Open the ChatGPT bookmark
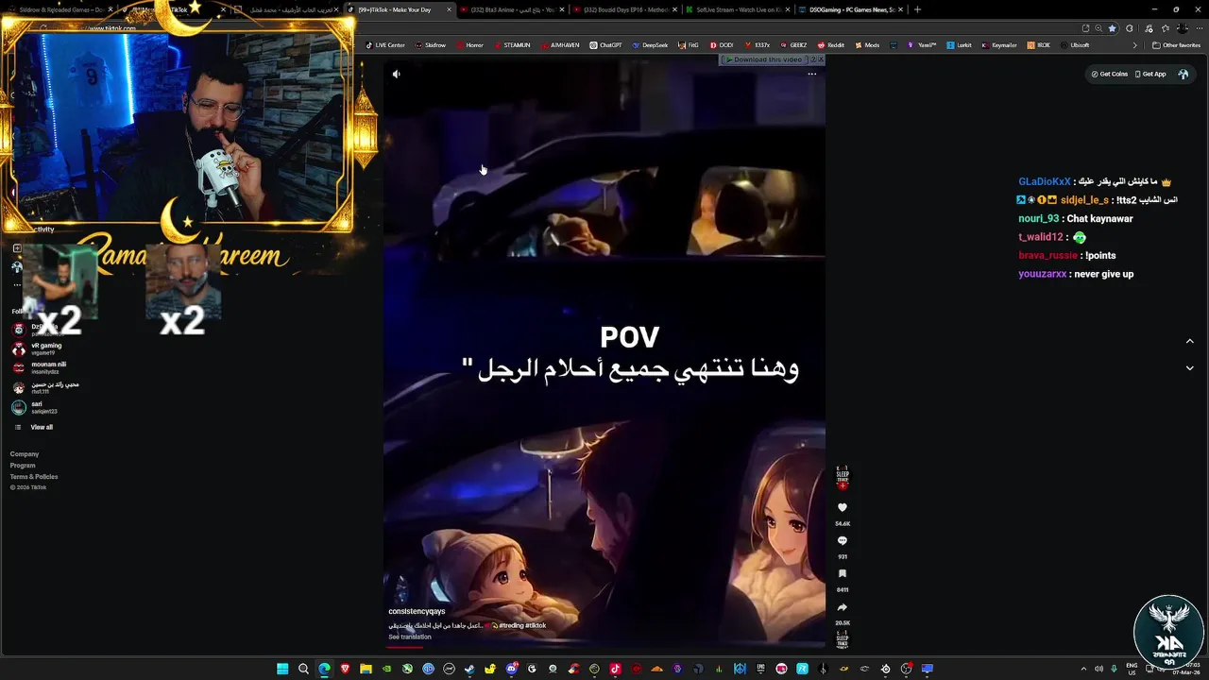The height and width of the screenshot is (680, 1209). [605, 45]
